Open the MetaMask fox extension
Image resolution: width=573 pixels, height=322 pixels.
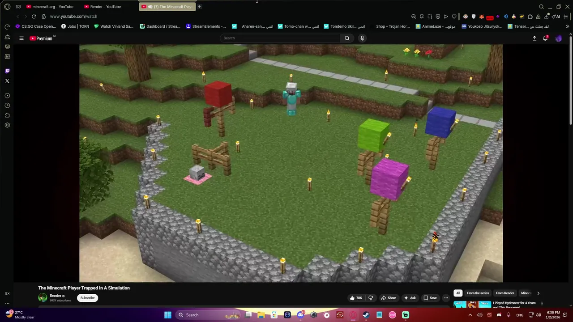click(x=482, y=17)
